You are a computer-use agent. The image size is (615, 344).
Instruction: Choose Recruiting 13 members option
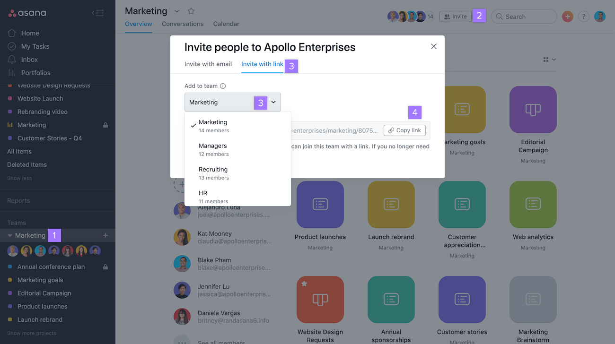click(237, 173)
